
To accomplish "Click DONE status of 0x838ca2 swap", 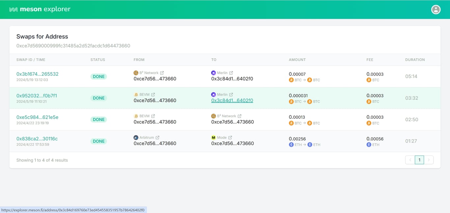I will point(98,141).
